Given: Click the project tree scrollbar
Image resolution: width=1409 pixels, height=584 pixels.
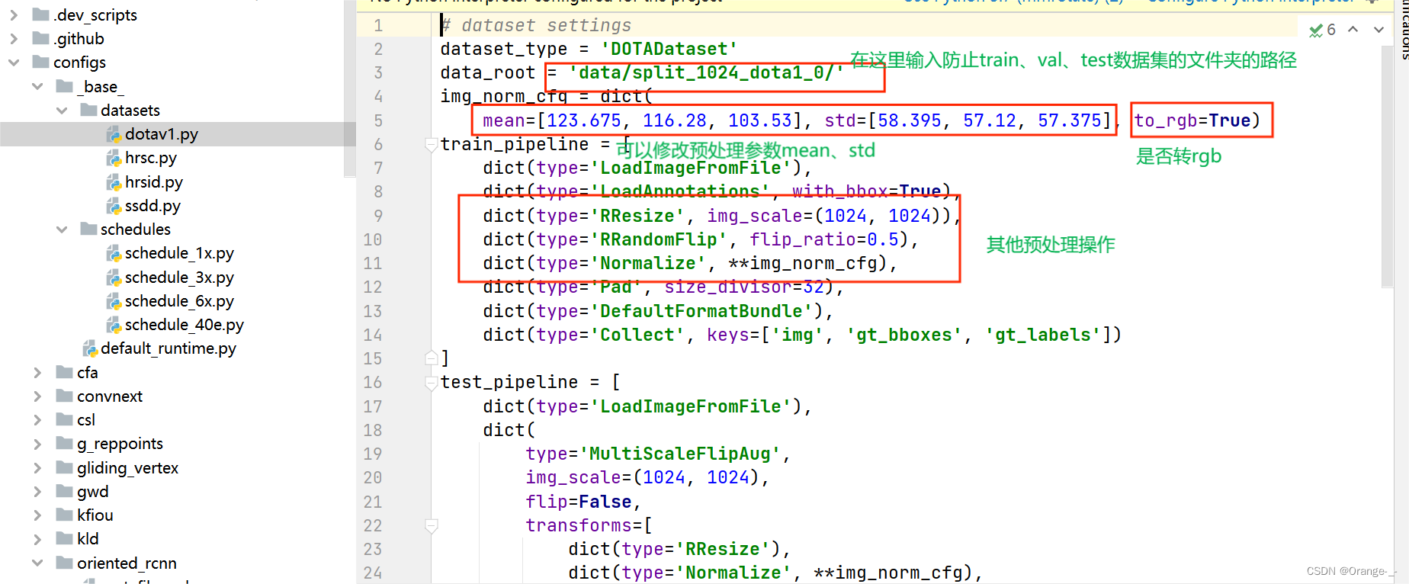Looking at the screenshot, I should 350,88.
